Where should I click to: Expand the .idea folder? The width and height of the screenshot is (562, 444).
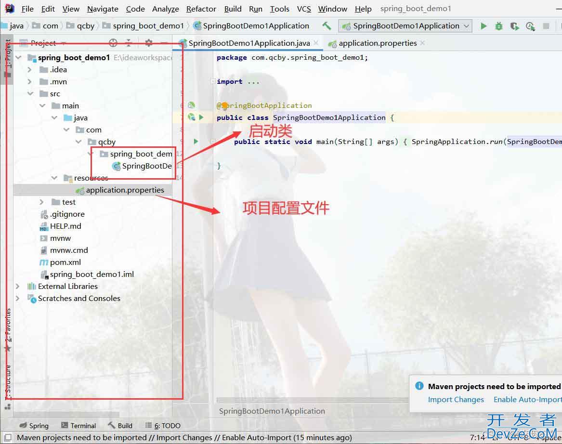(30, 69)
